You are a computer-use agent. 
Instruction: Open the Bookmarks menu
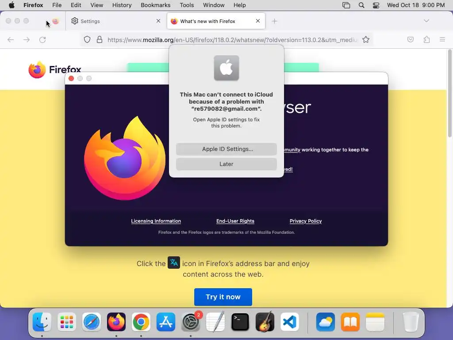pyautogui.click(x=155, y=5)
